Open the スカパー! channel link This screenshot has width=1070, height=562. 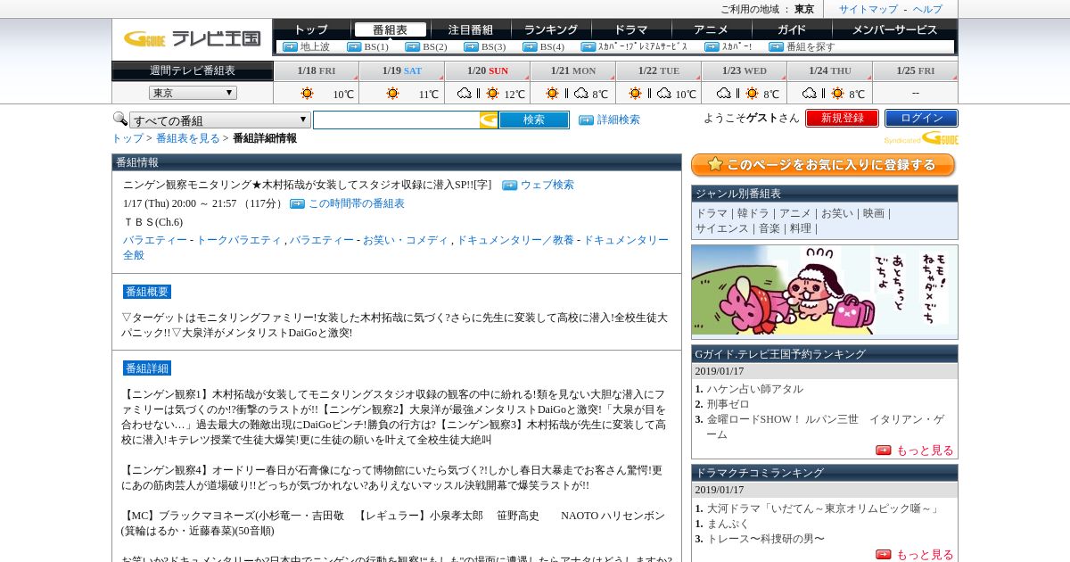pyautogui.click(x=737, y=47)
